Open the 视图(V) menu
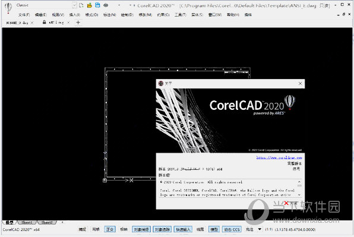 [58, 15]
